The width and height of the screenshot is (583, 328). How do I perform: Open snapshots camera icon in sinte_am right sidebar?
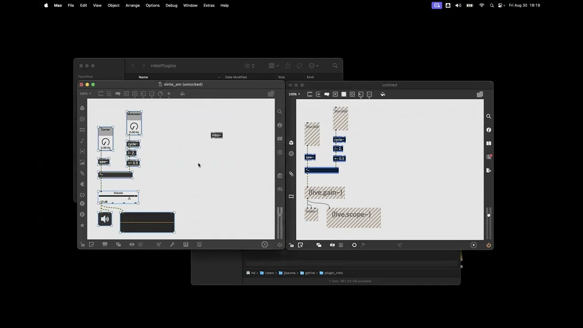pyautogui.click(x=280, y=175)
